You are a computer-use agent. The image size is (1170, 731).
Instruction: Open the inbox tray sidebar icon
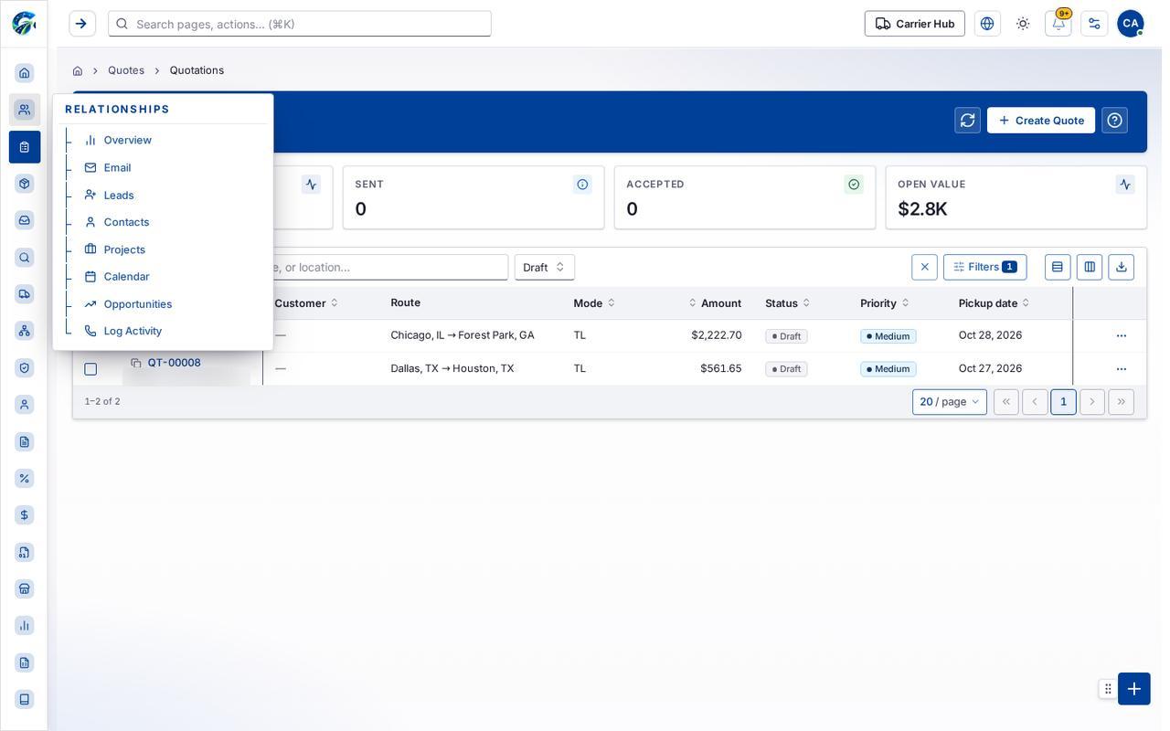click(25, 220)
